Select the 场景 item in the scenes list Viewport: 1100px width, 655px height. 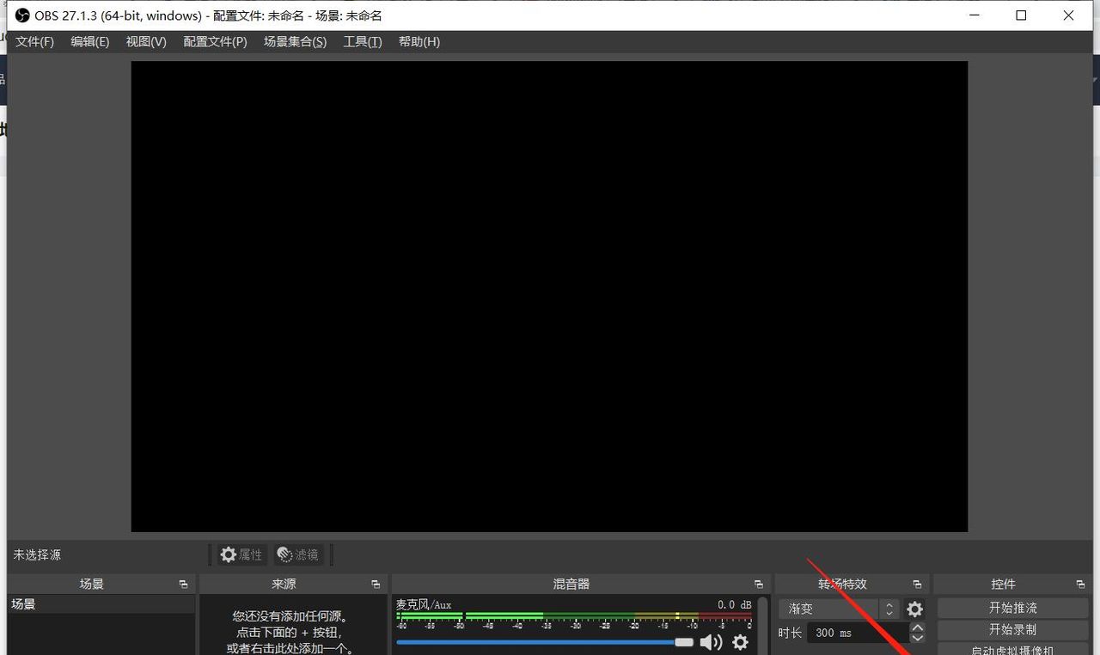click(101, 604)
